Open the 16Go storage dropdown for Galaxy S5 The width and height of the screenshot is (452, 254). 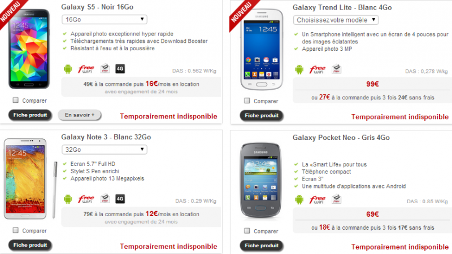point(105,20)
